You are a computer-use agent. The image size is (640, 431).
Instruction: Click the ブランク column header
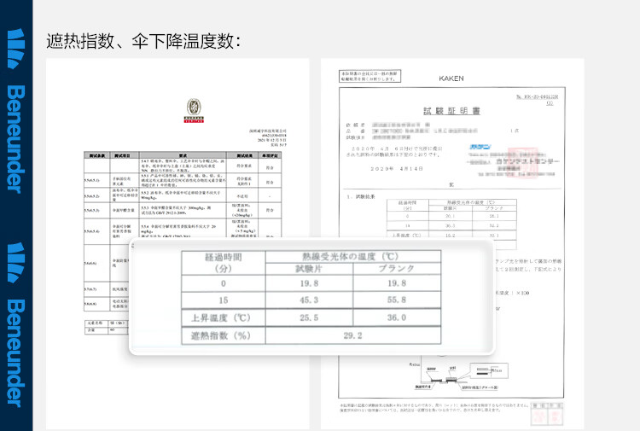(397, 269)
